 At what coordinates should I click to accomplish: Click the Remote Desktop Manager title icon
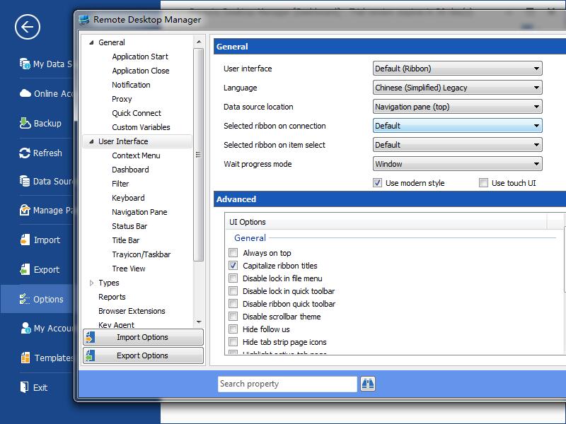coord(84,20)
